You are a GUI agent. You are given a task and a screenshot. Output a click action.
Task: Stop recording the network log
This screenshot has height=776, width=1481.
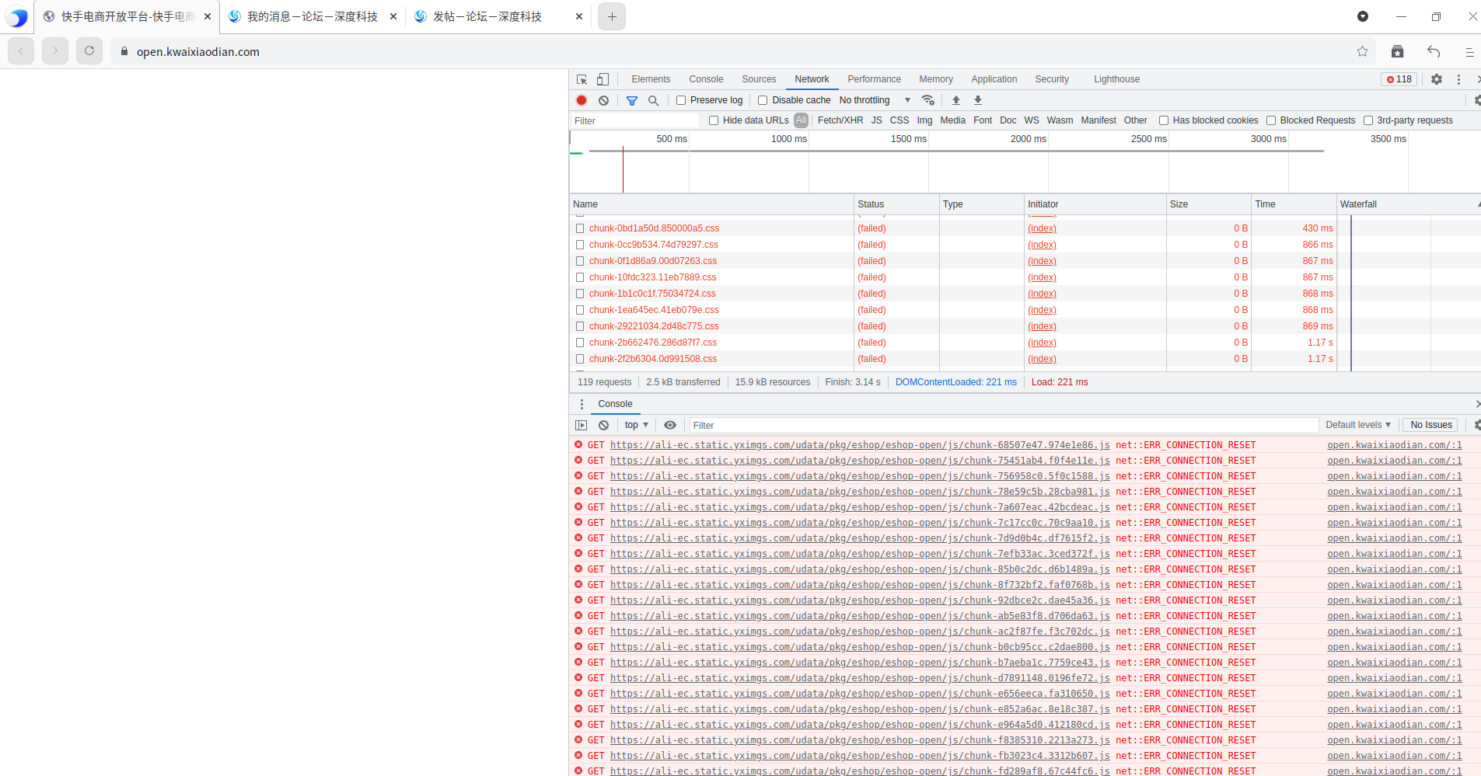click(582, 100)
